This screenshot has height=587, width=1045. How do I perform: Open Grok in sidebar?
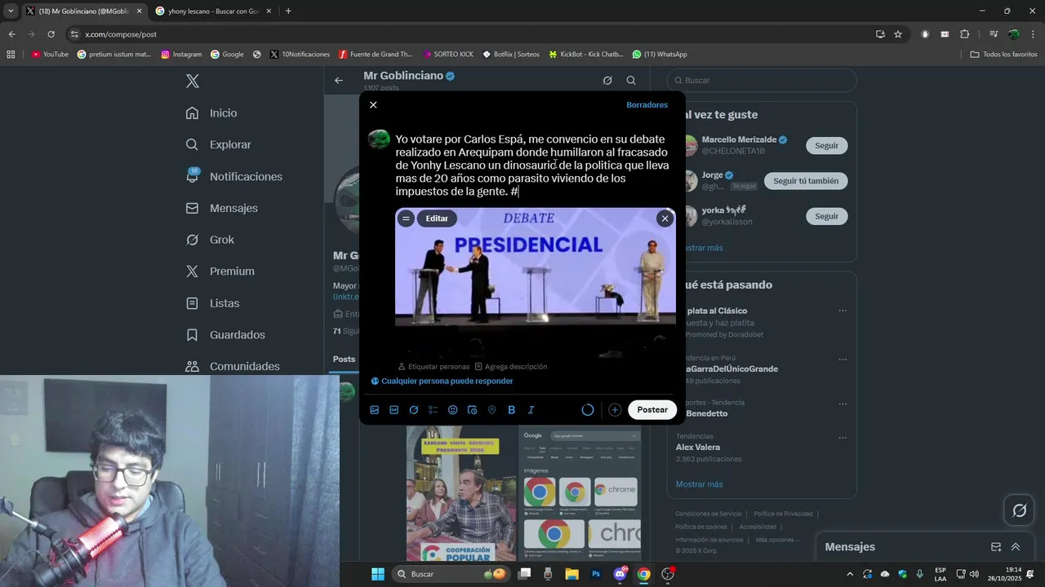[x=210, y=240]
